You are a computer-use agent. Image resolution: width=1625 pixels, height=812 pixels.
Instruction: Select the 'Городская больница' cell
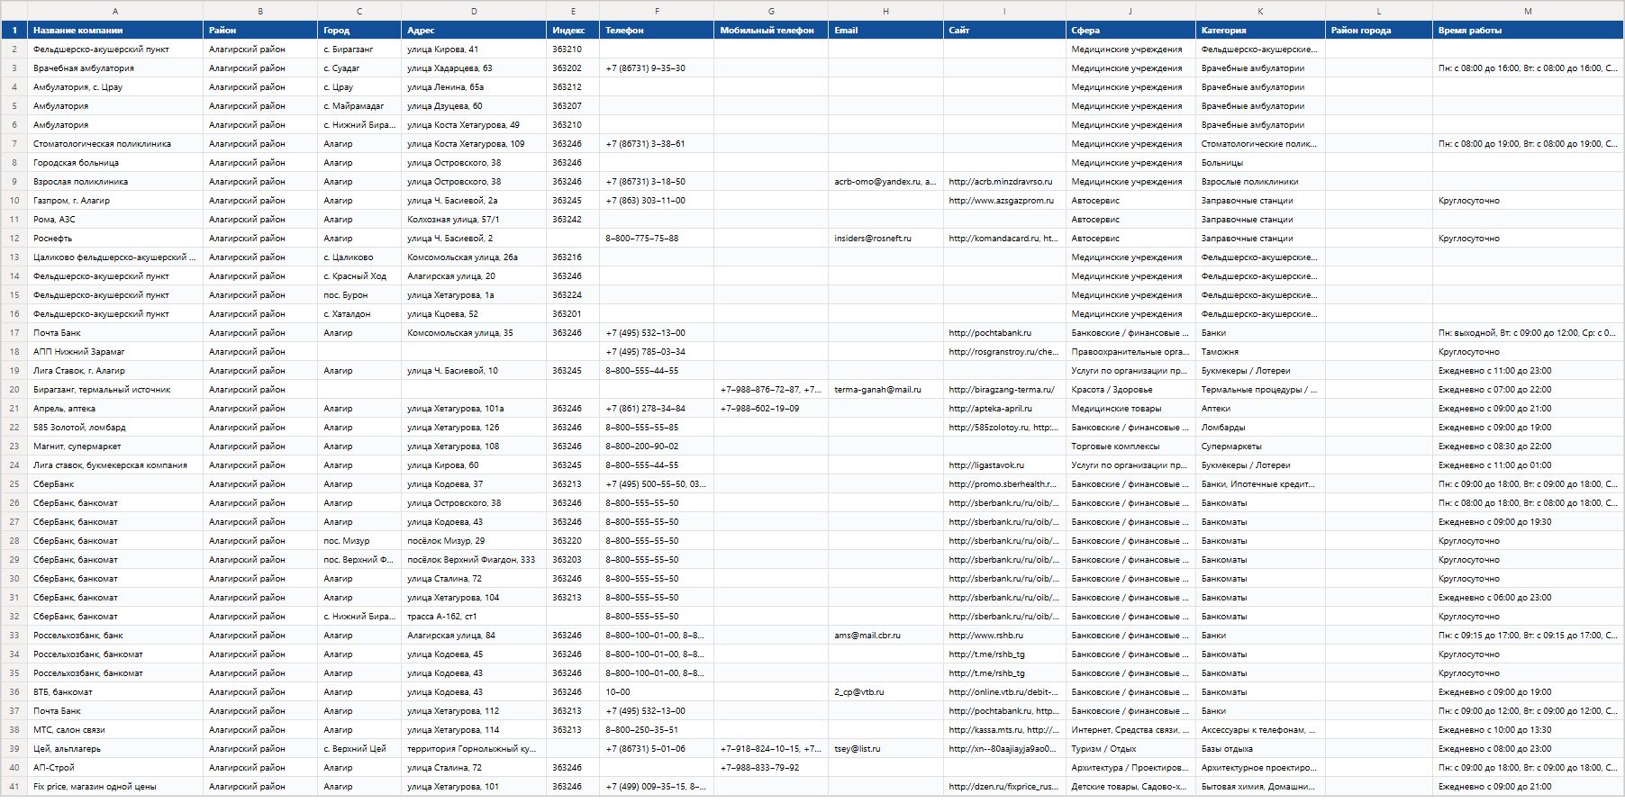(x=115, y=163)
